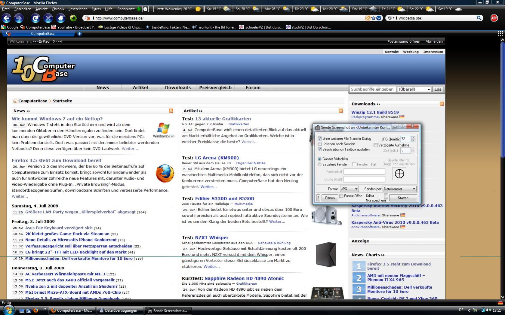Open the Lesezeichen menu
Screen dimensions: 505x315
(78, 9)
